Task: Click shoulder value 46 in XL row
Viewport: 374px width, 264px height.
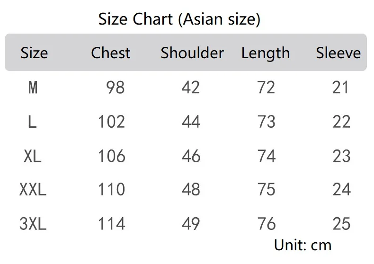Action: click(x=191, y=156)
